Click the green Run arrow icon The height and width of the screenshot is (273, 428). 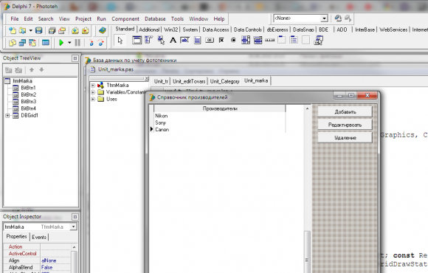pos(61,43)
